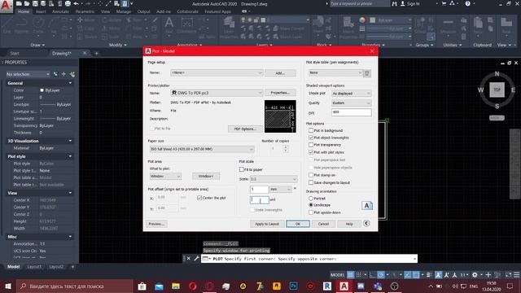Click the Customize wrench icon on command line

pyautogui.click(x=196, y=259)
